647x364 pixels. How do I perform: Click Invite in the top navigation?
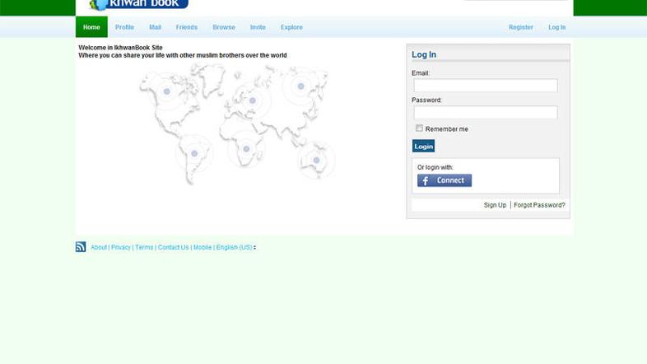pos(258,27)
